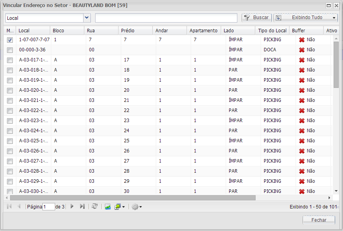
Task: Select the A-03-022-1 address cell
Action: click(33, 110)
